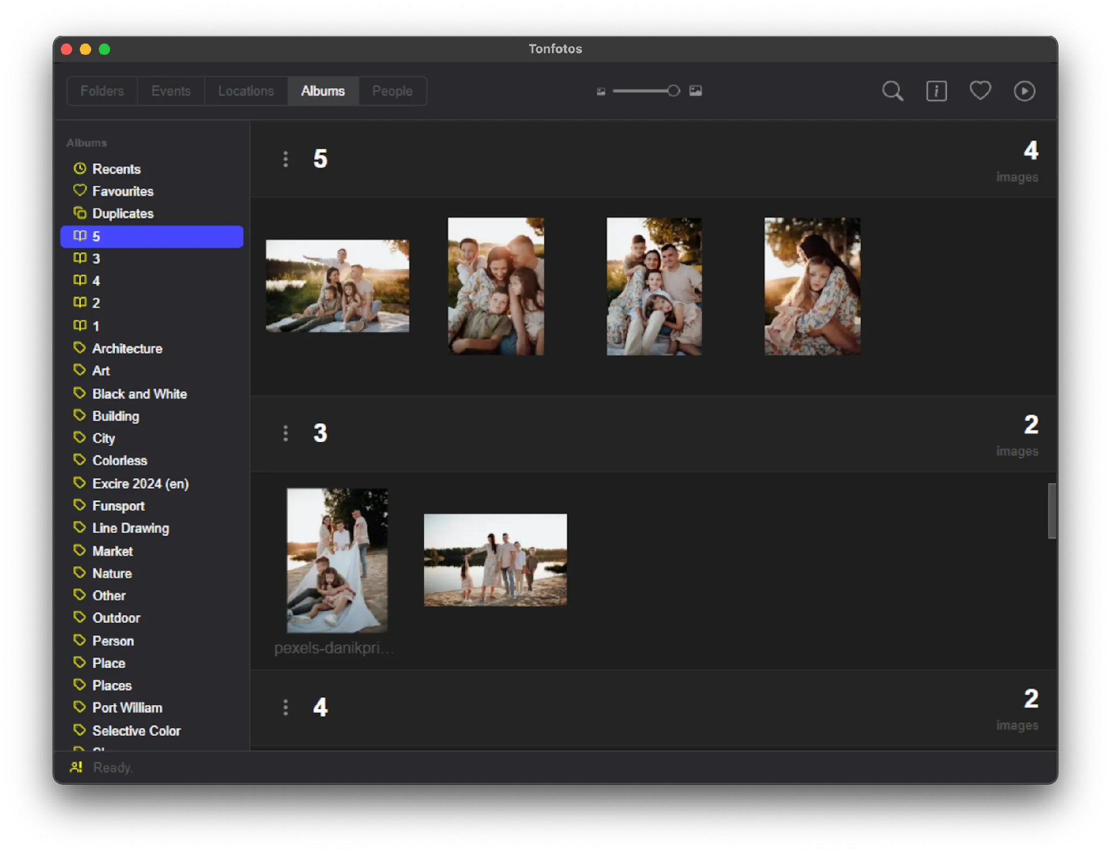Image resolution: width=1111 pixels, height=854 pixels.
Task: Open the Other tag
Action: 152,596
